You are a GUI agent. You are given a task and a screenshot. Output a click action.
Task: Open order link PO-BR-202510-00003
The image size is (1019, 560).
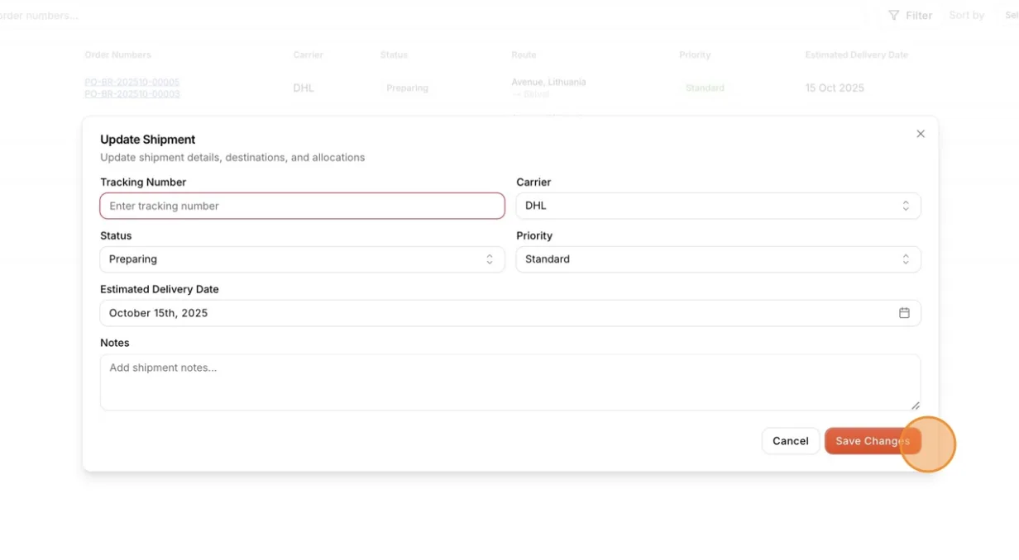click(132, 94)
